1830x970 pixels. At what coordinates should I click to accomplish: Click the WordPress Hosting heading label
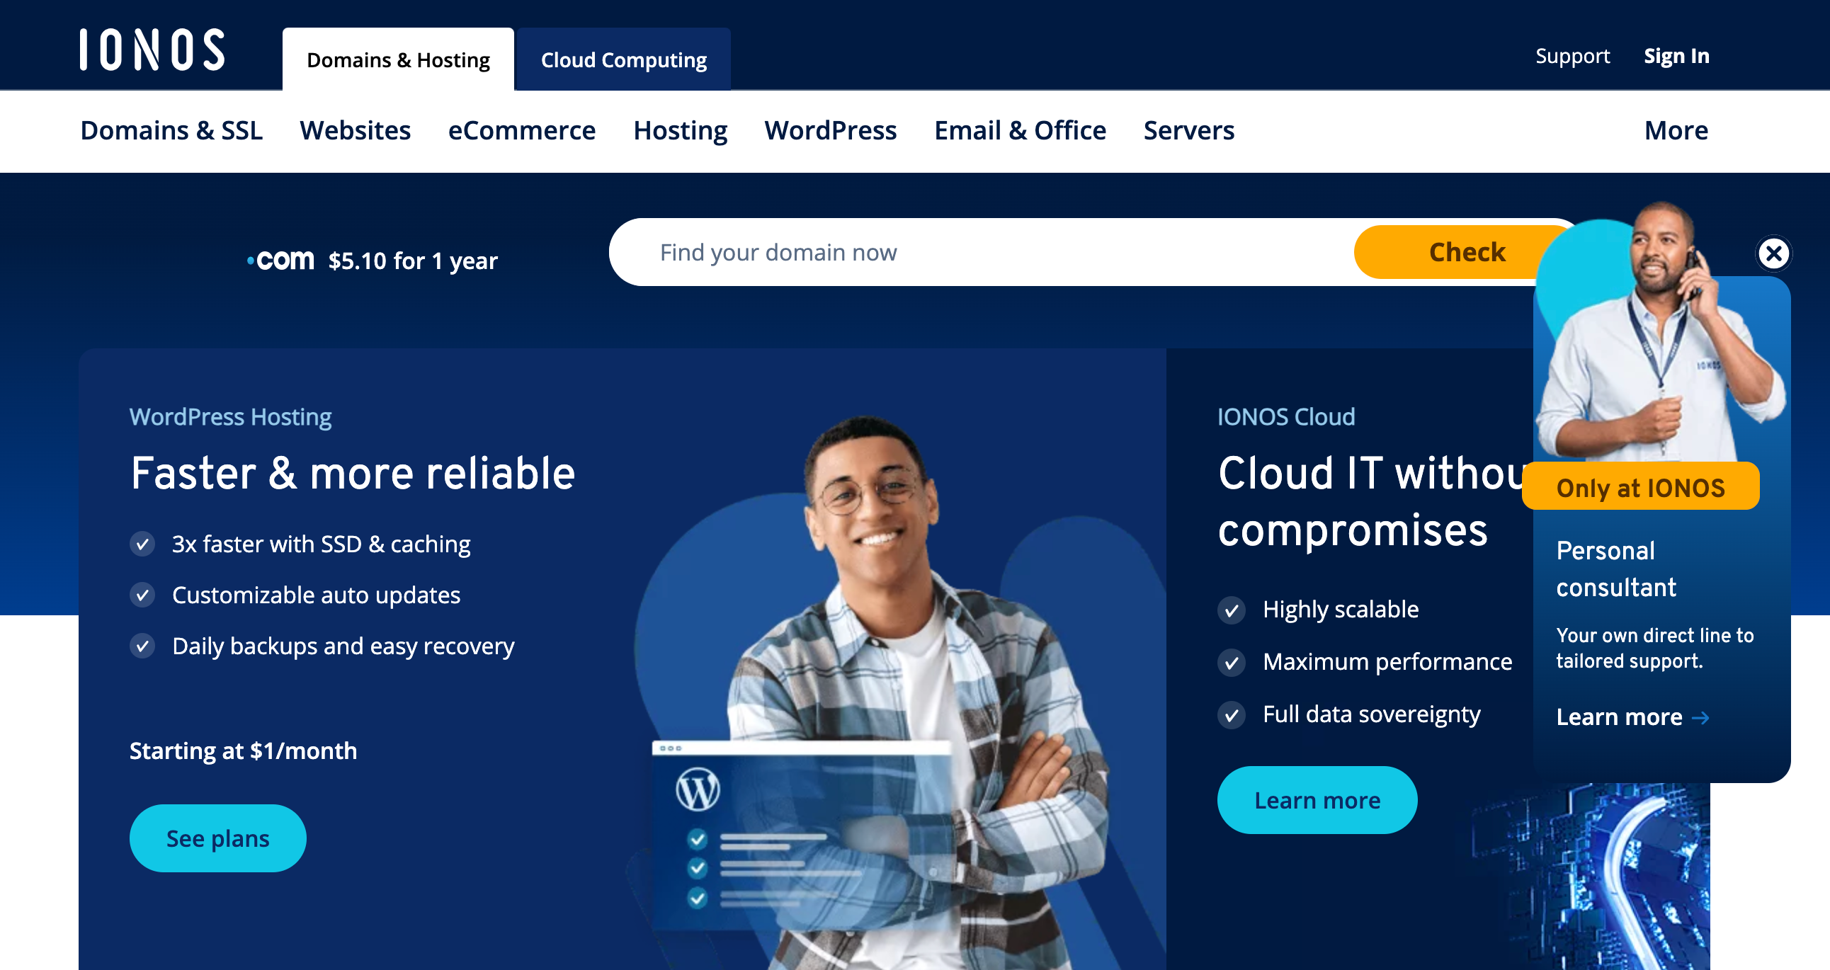(x=230, y=417)
